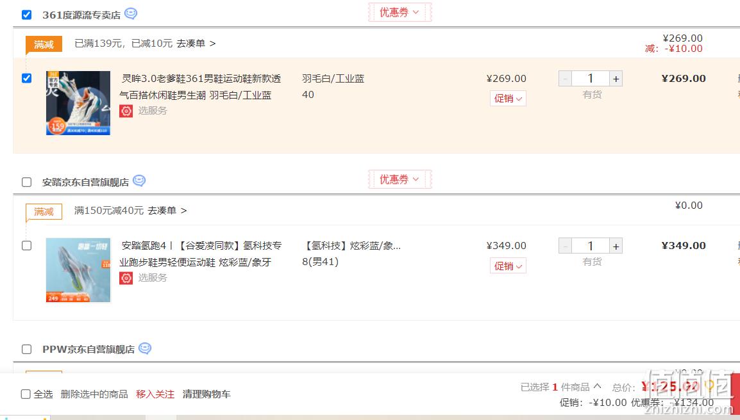
Task: Open 安踏京东自营旗舰店 shop name link
Action: tap(85, 182)
